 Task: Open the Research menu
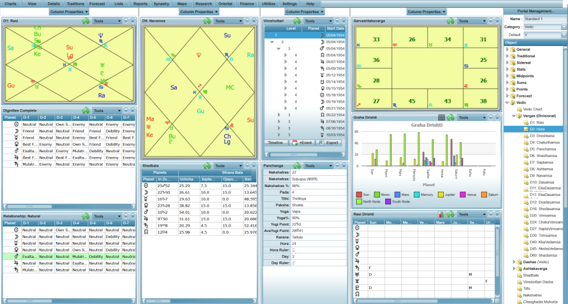[x=204, y=4]
